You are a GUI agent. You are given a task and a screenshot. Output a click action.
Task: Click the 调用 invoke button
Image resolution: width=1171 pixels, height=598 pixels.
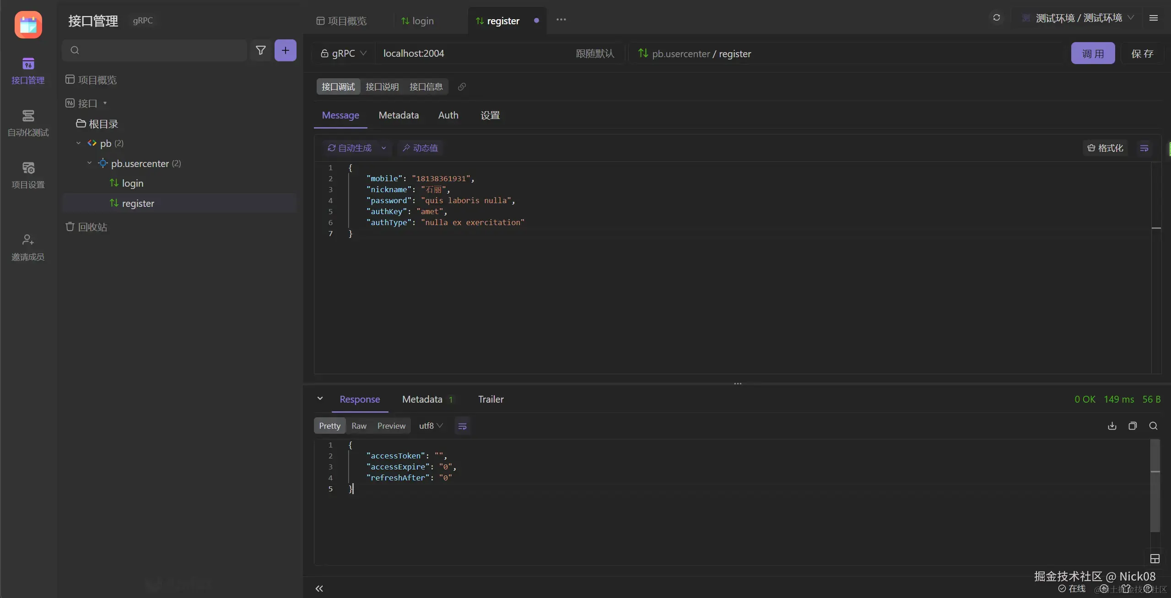click(x=1092, y=54)
